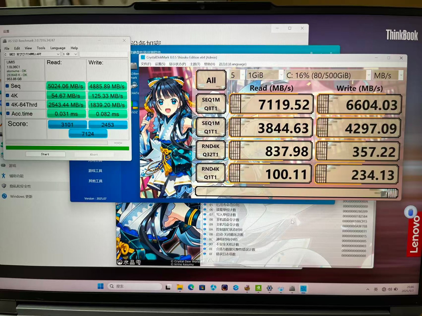Open the AS SSD Edit menu
The height and width of the screenshot is (316, 422).
17,48
